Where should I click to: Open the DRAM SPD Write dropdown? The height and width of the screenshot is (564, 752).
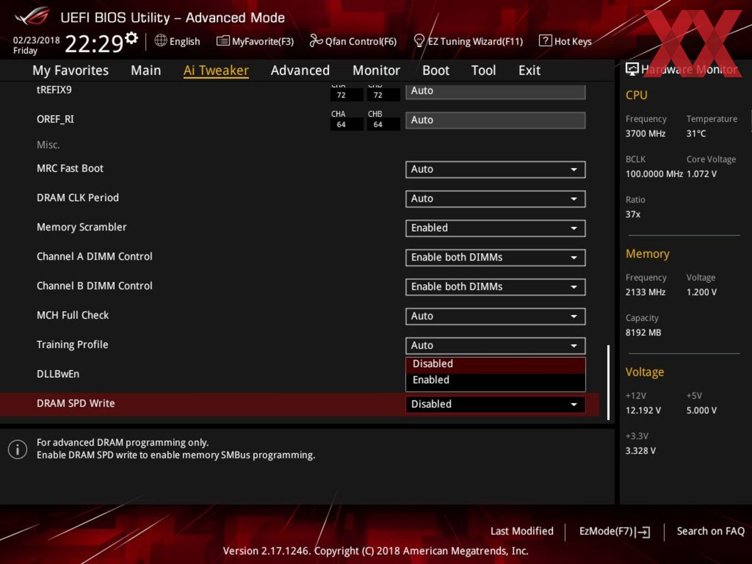[495, 404]
